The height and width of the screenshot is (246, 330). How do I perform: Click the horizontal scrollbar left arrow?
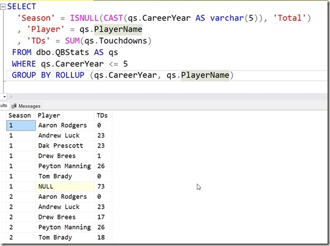[x=10, y=97]
